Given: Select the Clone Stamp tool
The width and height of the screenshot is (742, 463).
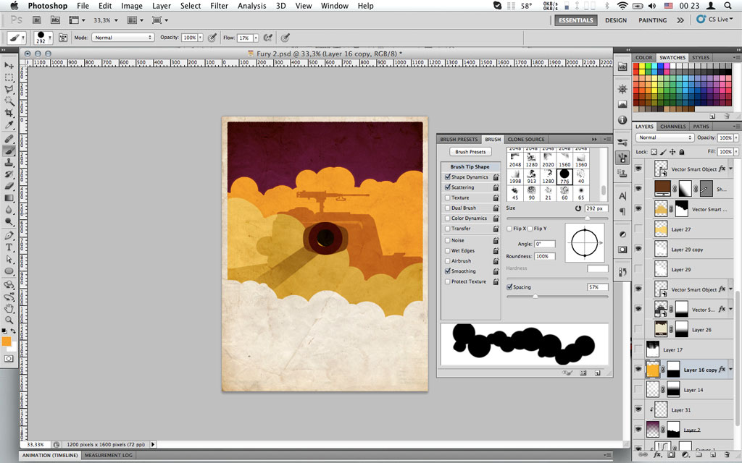Looking at the screenshot, I should pyautogui.click(x=9, y=162).
